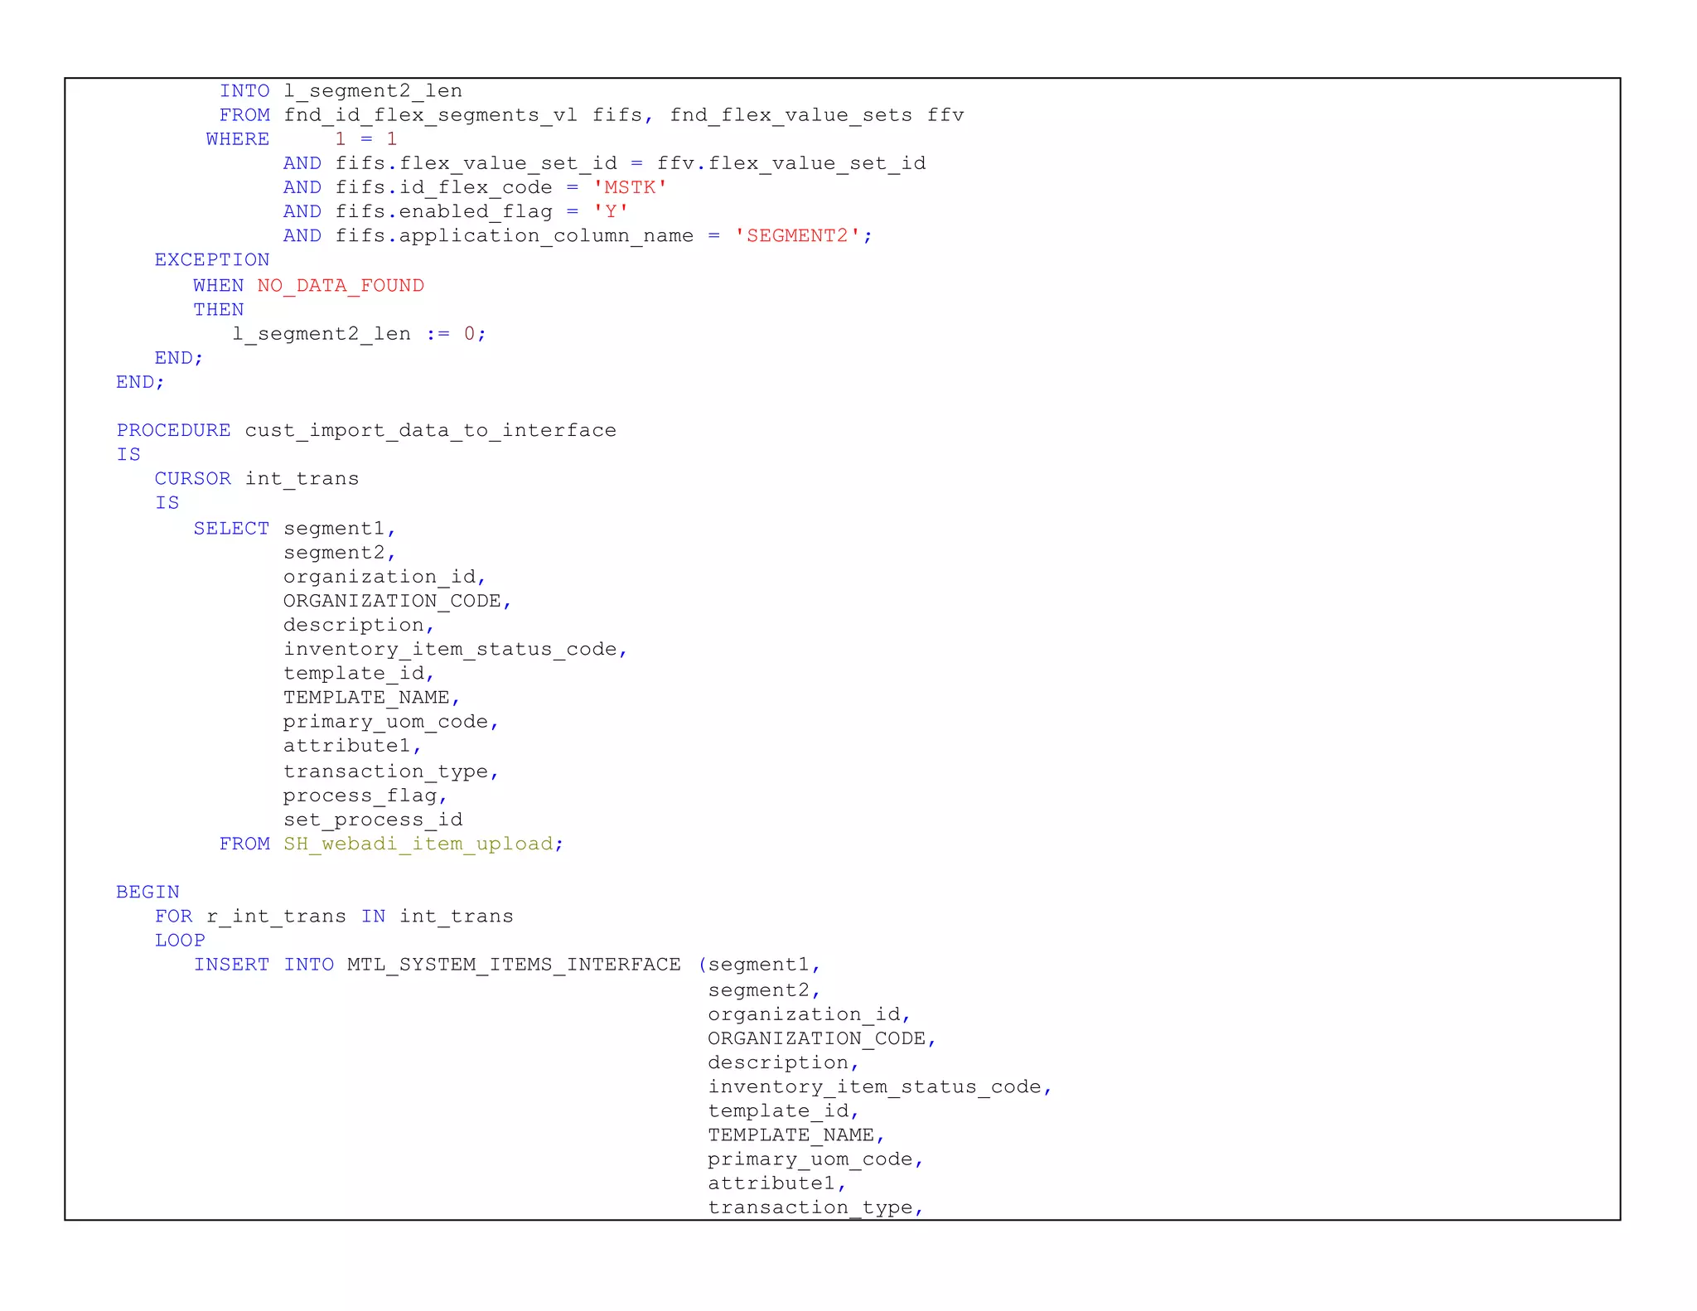
Task: Select 'SH_webadi_item_upload;' table name
Action: 423,844
